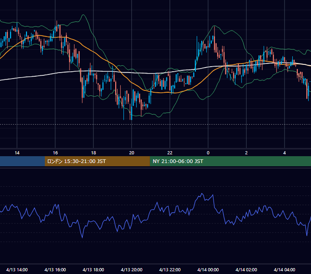This screenshot has height=274, width=311.
Task: Click the 22 hour label on price chart axis
Action: coord(170,153)
